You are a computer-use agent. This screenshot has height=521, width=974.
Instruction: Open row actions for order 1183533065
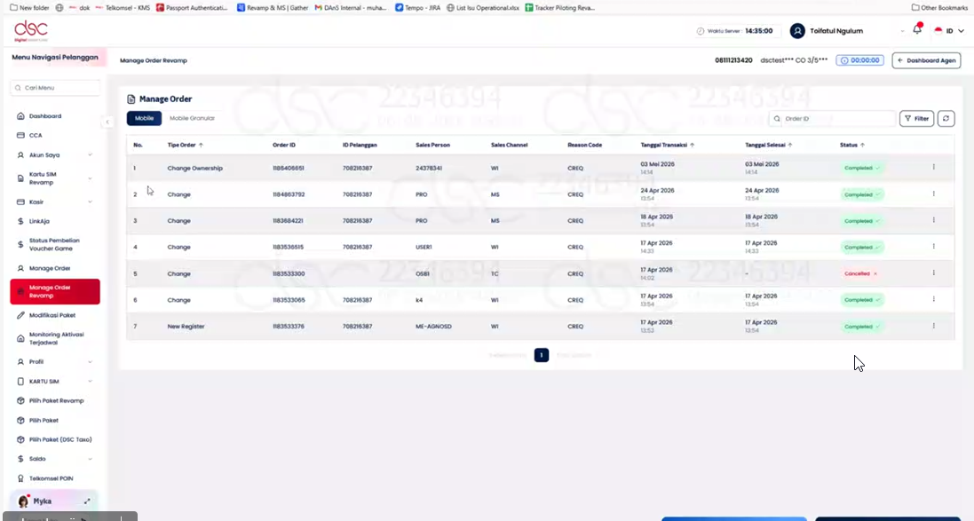(x=934, y=299)
